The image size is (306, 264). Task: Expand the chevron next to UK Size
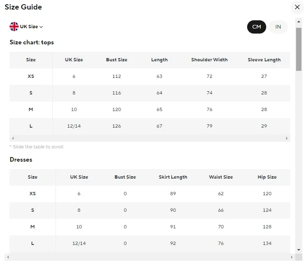click(x=41, y=27)
